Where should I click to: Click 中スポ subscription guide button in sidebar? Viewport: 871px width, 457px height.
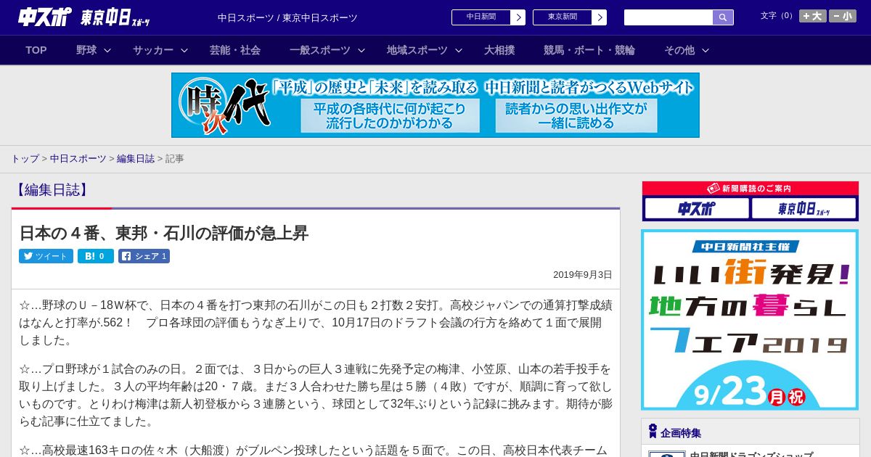pyautogui.click(x=697, y=208)
